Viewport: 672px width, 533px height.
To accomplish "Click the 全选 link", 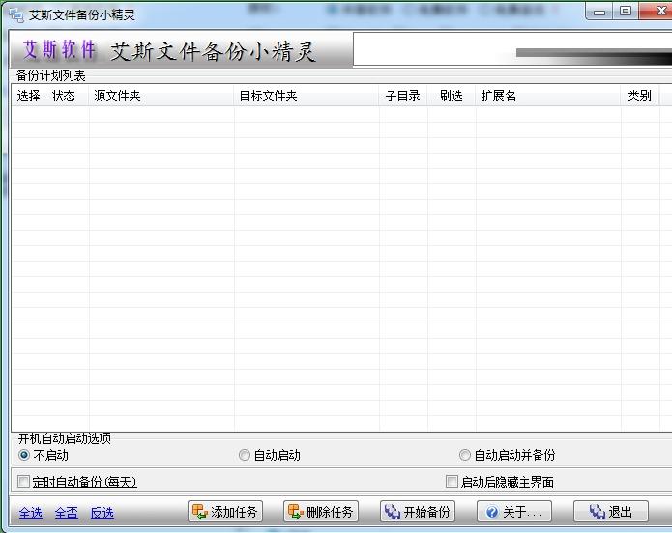I will coord(30,513).
